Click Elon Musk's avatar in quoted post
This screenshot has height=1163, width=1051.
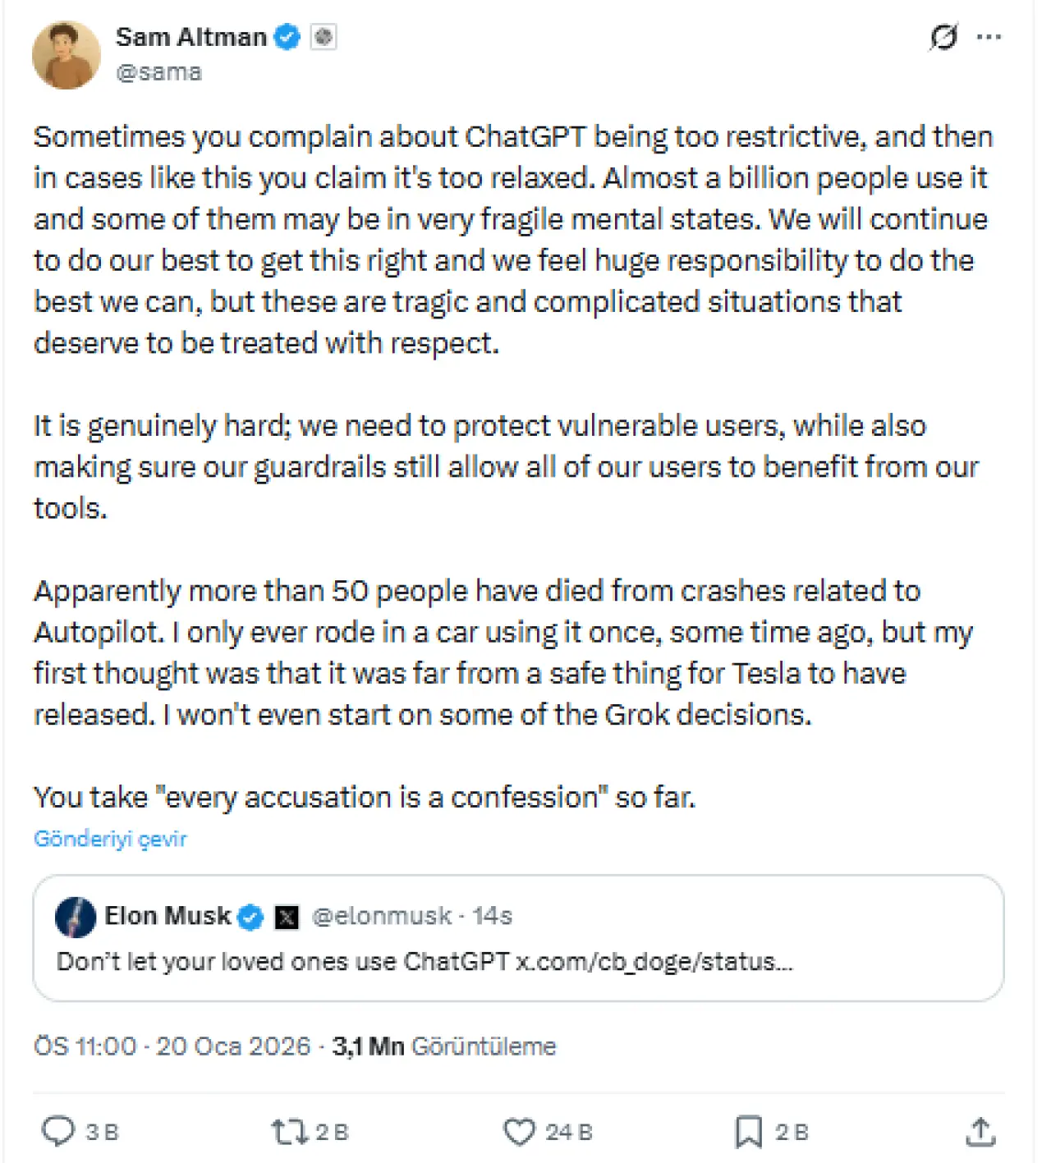tap(76, 917)
